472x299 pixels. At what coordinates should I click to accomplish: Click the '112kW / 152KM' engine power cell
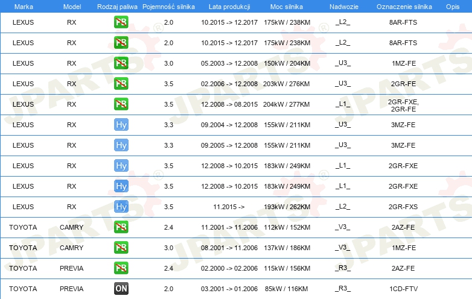[x=287, y=227]
